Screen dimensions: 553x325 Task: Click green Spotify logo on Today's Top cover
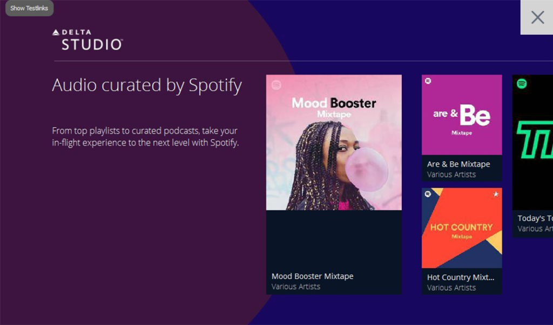pyautogui.click(x=522, y=84)
